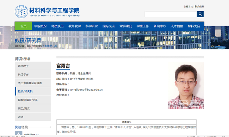Click the name heading 宫勇吉

[x=63, y=66]
